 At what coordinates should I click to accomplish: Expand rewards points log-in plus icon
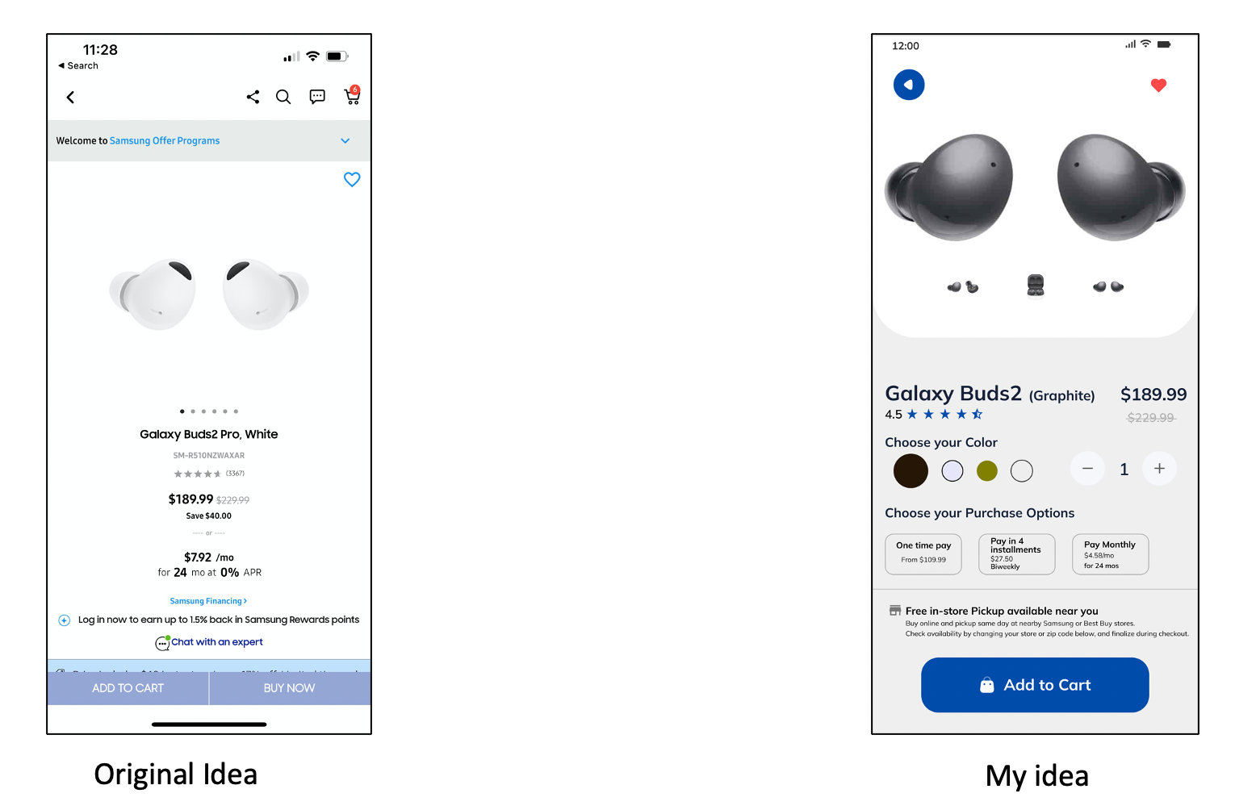click(65, 620)
